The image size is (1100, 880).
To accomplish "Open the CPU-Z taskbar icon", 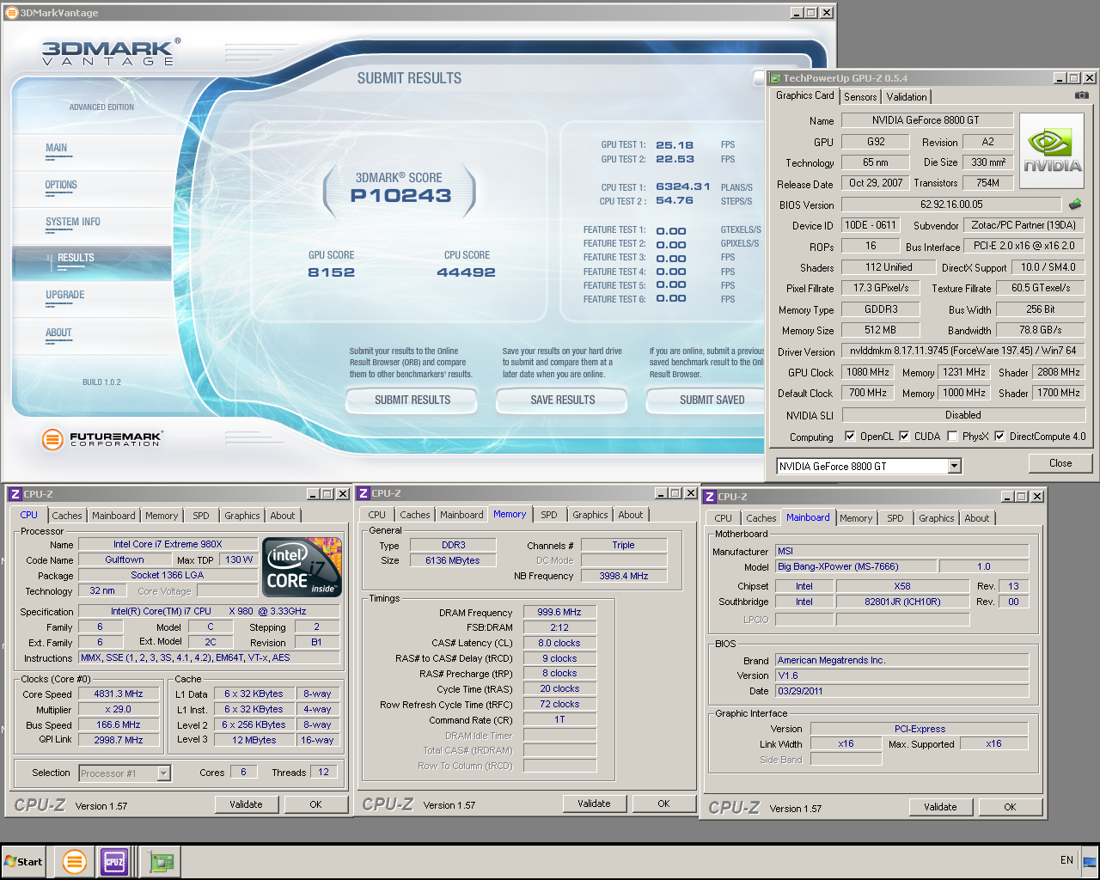I will coord(114,861).
